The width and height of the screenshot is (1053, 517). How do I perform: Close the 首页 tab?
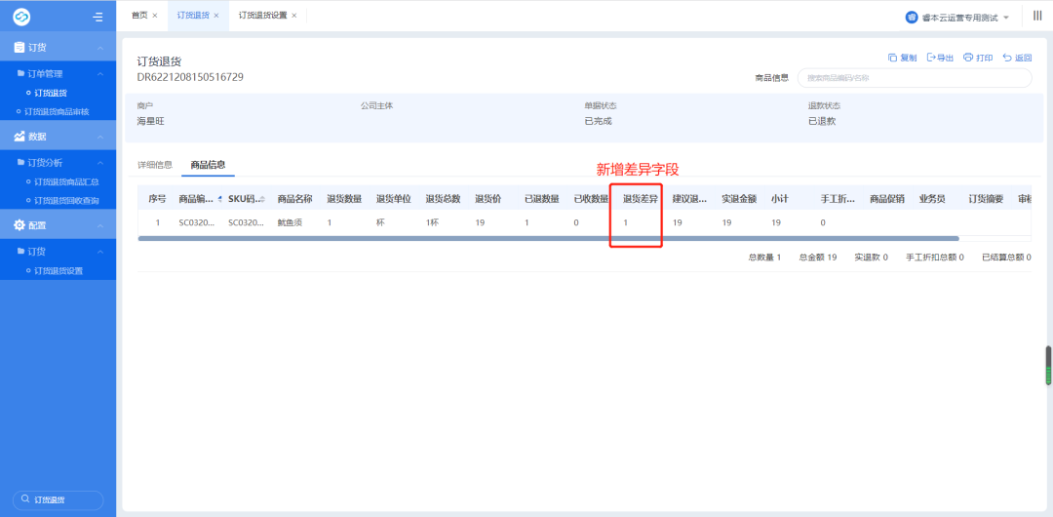155,16
